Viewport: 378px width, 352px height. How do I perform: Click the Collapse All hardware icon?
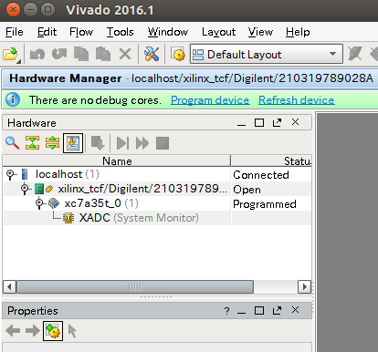pos(32,143)
